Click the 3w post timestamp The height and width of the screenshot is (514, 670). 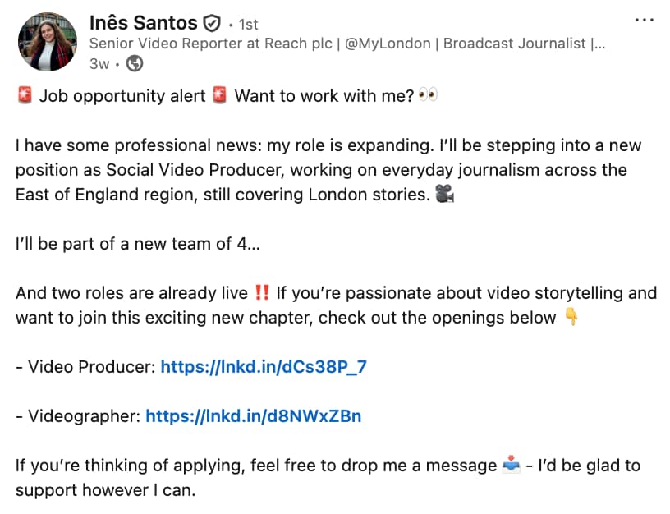(99, 63)
